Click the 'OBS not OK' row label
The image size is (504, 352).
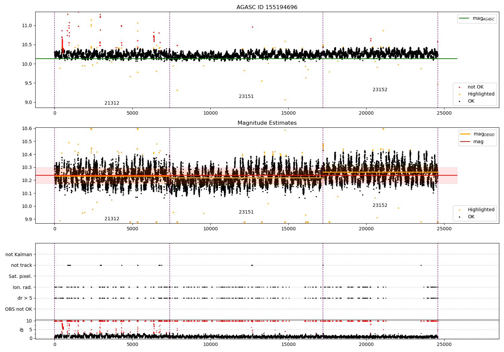tap(18, 309)
